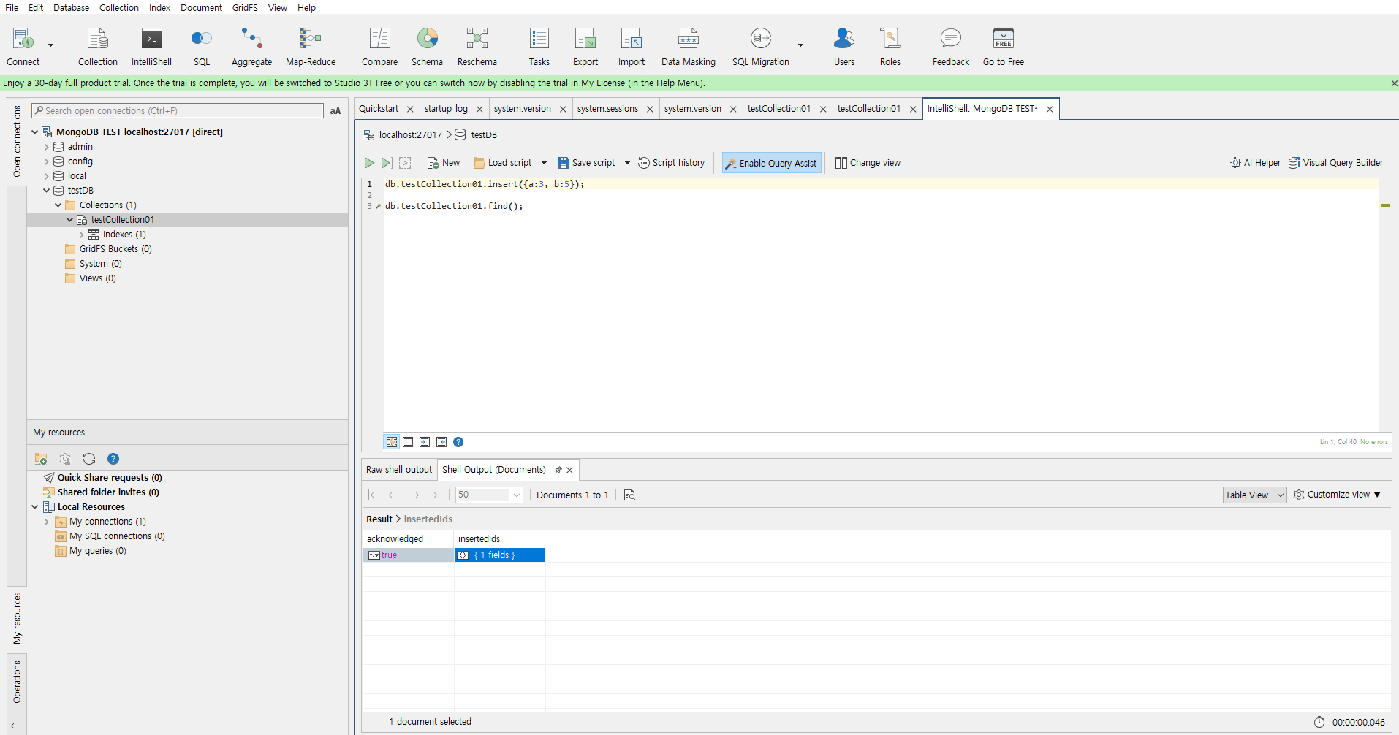The height and width of the screenshot is (735, 1399).
Task: Open the Feedback dialog
Action: 951,46
